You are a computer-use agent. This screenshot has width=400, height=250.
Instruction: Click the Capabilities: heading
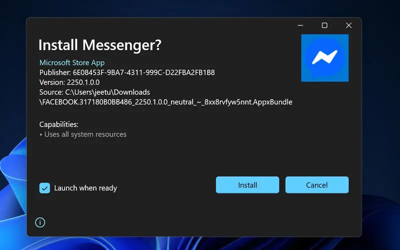[58, 124]
